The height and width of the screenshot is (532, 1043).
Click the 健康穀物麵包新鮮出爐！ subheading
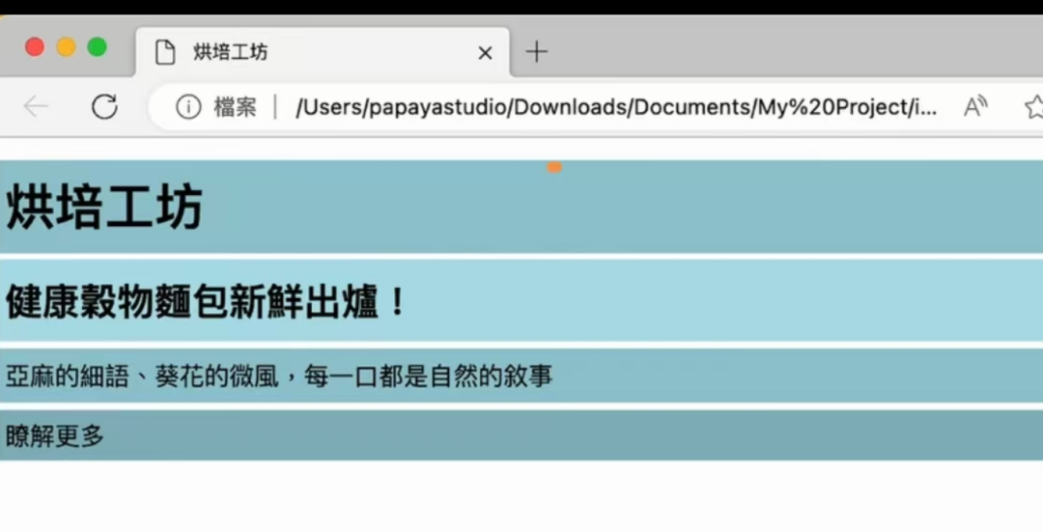click(x=207, y=303)
